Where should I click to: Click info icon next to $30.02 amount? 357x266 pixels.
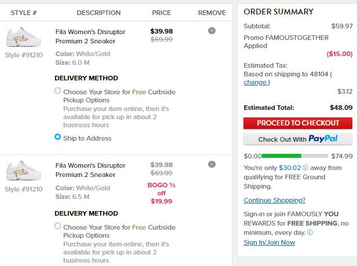(305, 168)
